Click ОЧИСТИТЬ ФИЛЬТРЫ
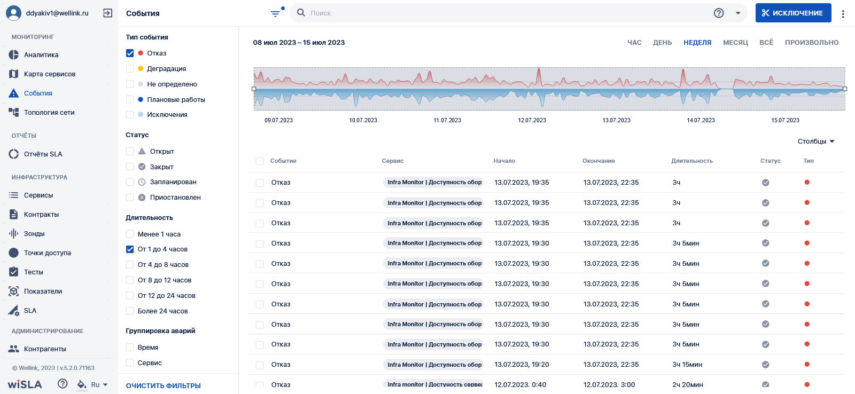The image size is (855, 394). pos(164,386)
